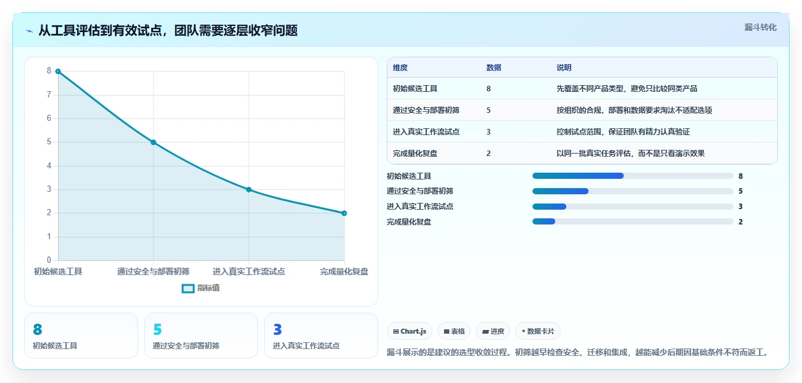Click the 完成量化复盘 progress bar
802x383 pixels.
(633, 221)
